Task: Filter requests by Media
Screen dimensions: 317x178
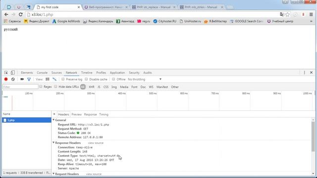Action: tap(124, 87)
